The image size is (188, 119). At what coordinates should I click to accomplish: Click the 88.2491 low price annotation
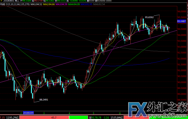[44, 100]
